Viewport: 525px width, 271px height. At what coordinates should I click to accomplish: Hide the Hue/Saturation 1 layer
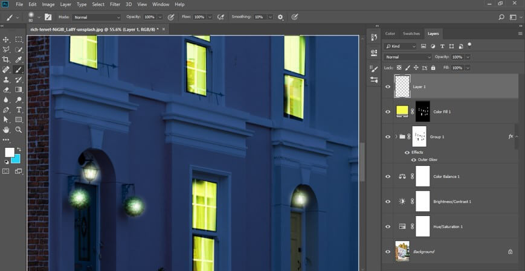388,227
